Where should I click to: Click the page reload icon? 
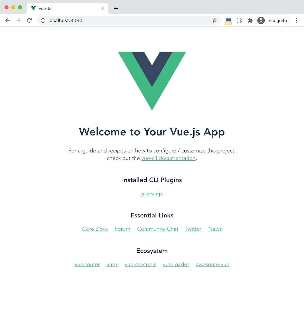tap(29, 20)
